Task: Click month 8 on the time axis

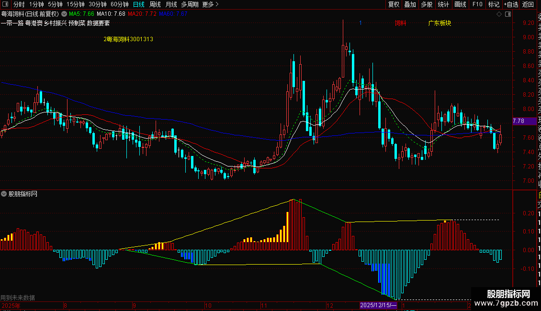Action: (x=65, y=305)
